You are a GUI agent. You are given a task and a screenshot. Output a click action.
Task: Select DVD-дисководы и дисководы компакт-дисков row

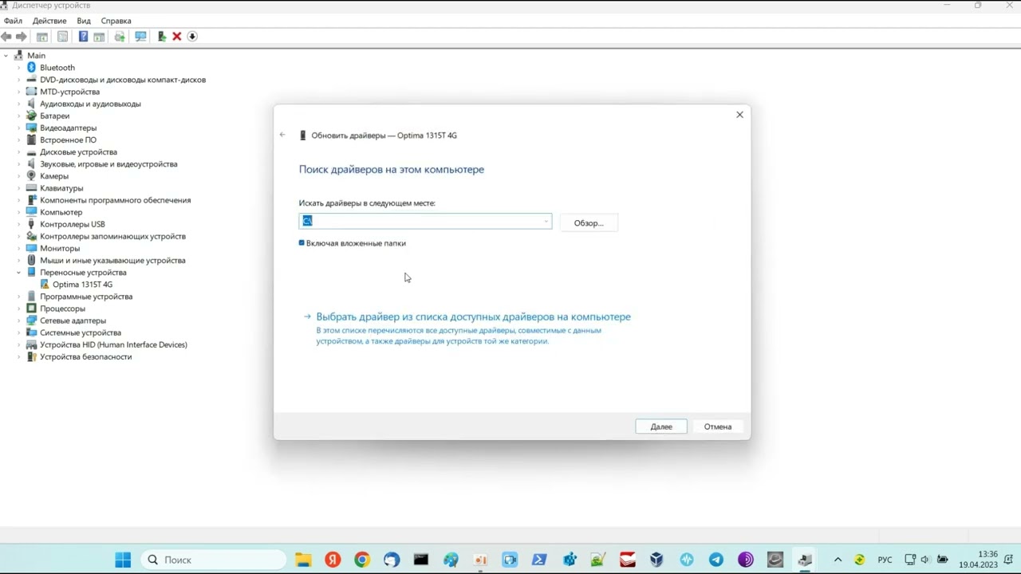tap(123, 80)
